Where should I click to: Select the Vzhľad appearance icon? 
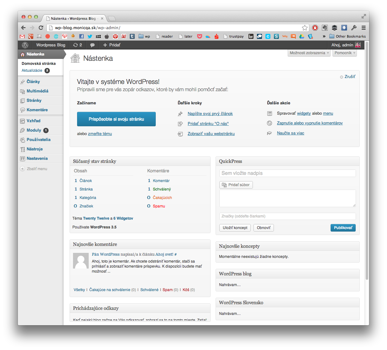[22, 121]
